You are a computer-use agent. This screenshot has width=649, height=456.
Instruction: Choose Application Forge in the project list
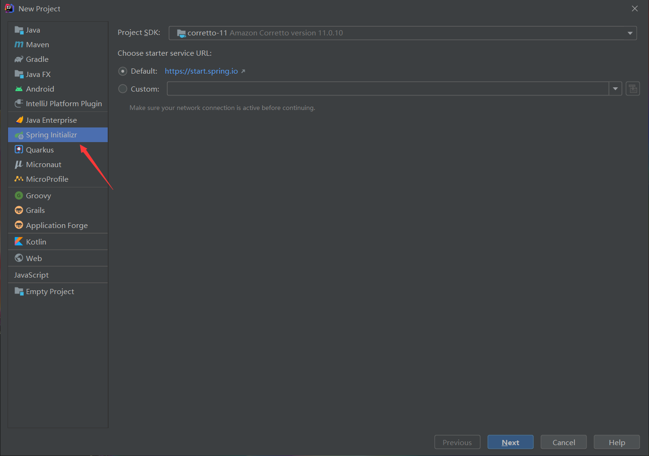(58, 225)
